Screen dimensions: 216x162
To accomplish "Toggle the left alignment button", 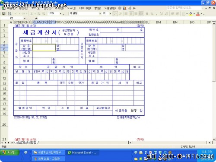I will coord(126,14).
